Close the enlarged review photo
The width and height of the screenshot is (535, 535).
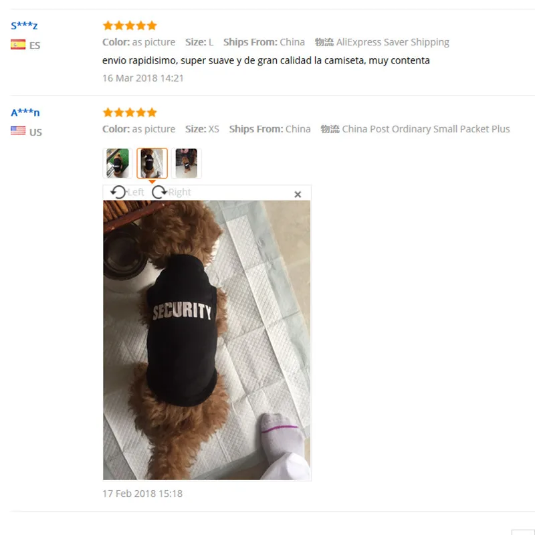[298, 194]
